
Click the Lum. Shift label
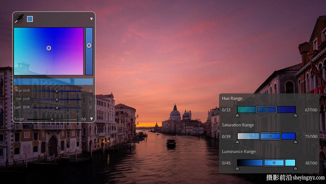point(22,107)
